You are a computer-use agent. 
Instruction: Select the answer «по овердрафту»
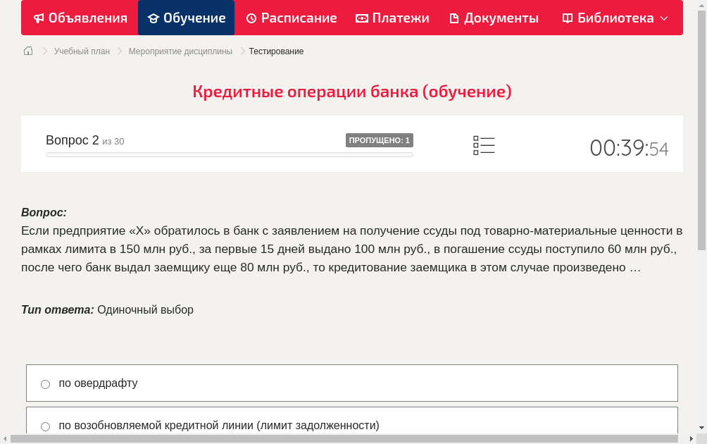99,383
